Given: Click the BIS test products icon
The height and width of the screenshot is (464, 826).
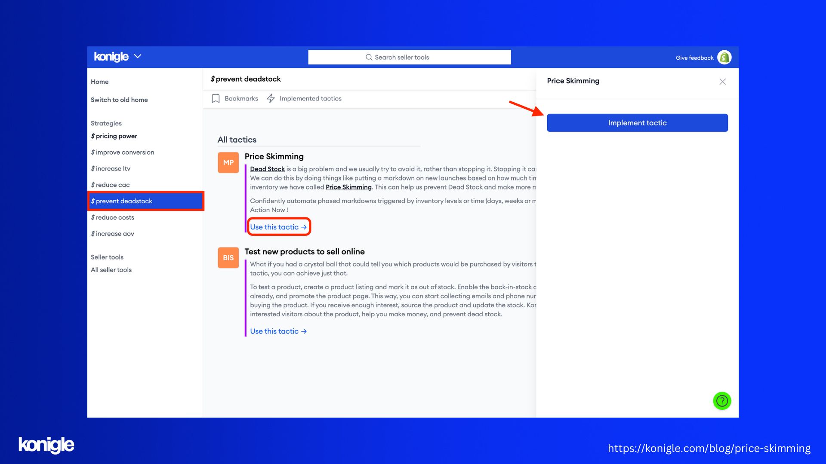Looking at the screenshot, I should [228, 257].
